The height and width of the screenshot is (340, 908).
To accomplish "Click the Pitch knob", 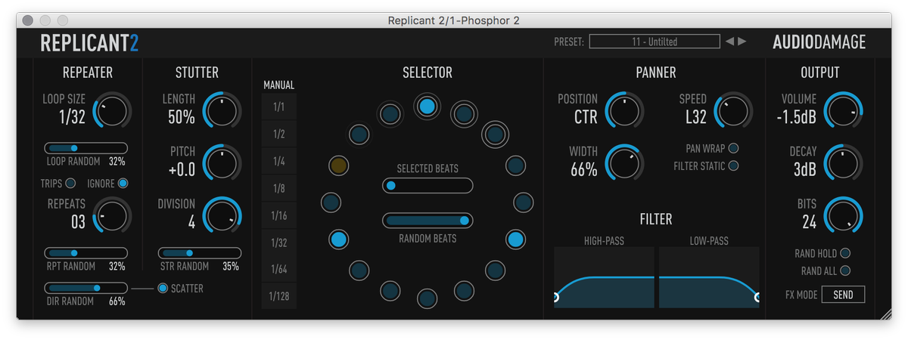I will click(x=222, y=162).
